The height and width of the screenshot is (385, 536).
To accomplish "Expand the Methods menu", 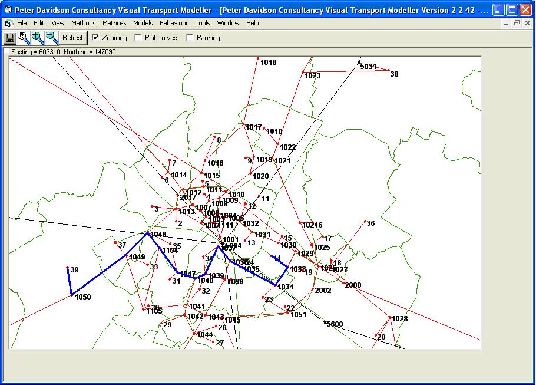I will pyautogui.click(x=83, y=23).
